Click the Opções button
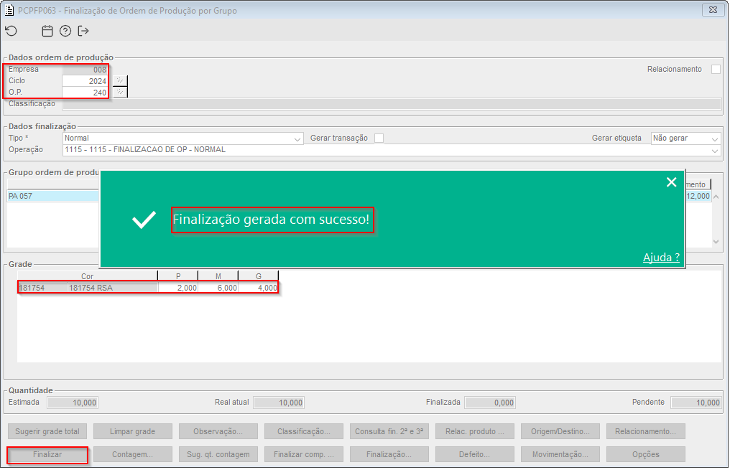Screen dimensions: 730x470 646,454
